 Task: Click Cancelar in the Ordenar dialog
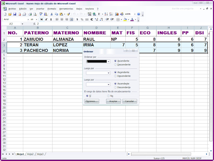[129, 101]
